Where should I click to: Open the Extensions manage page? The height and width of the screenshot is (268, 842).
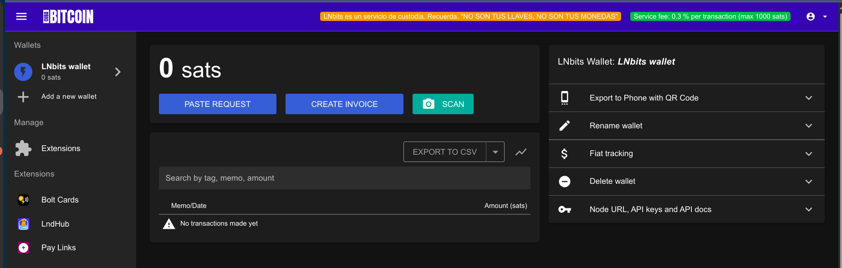pyautogui.click(x=61, y=148)
